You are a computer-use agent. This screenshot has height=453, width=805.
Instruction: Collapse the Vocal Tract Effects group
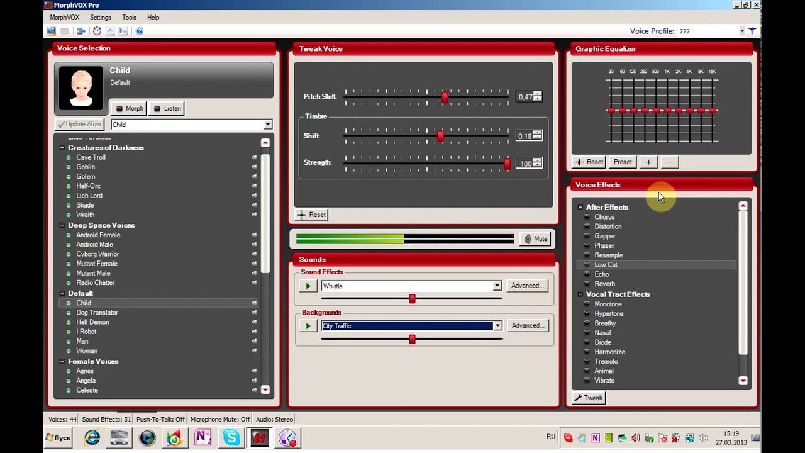tap(580, 294)
